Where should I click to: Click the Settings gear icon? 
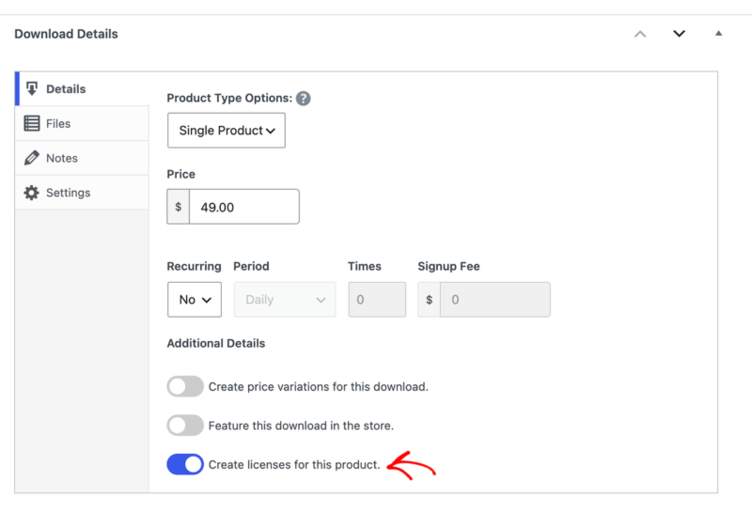32,193
